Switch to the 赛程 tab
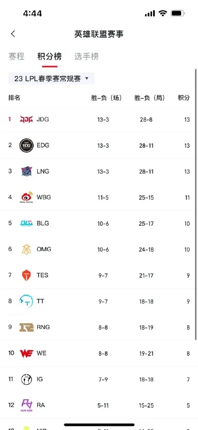This screenshot has height=430, width=198. point(16,57)
